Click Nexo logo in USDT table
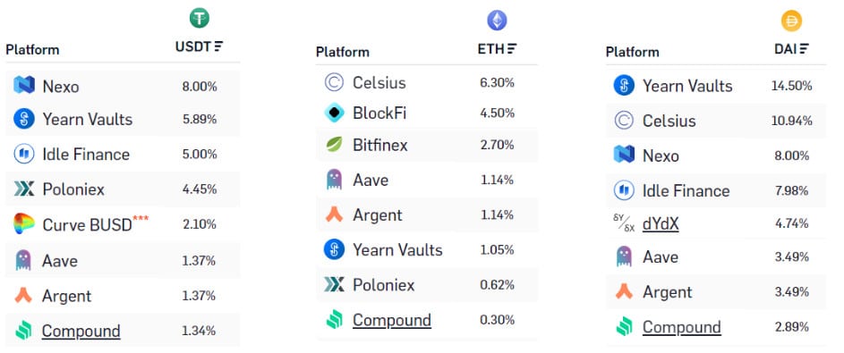 tap(24, 85)
